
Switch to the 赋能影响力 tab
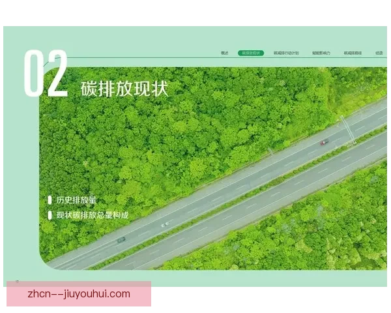(321, 53)
